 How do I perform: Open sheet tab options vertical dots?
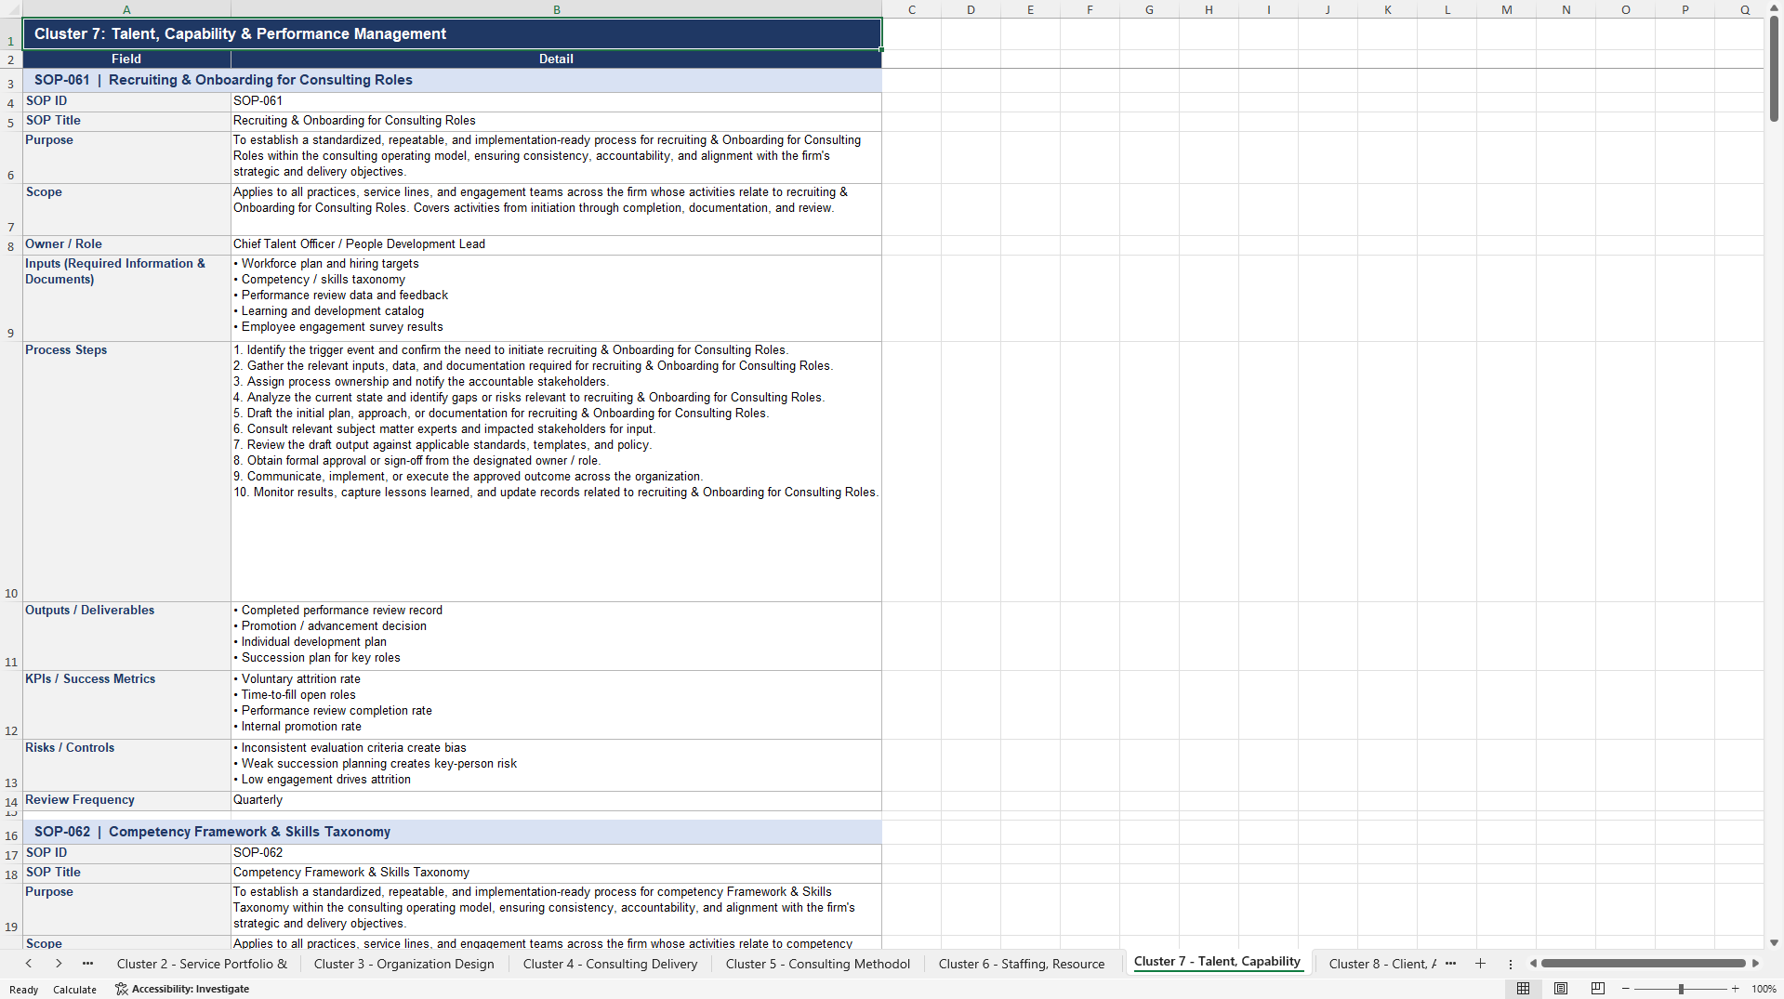(1511, 964)
